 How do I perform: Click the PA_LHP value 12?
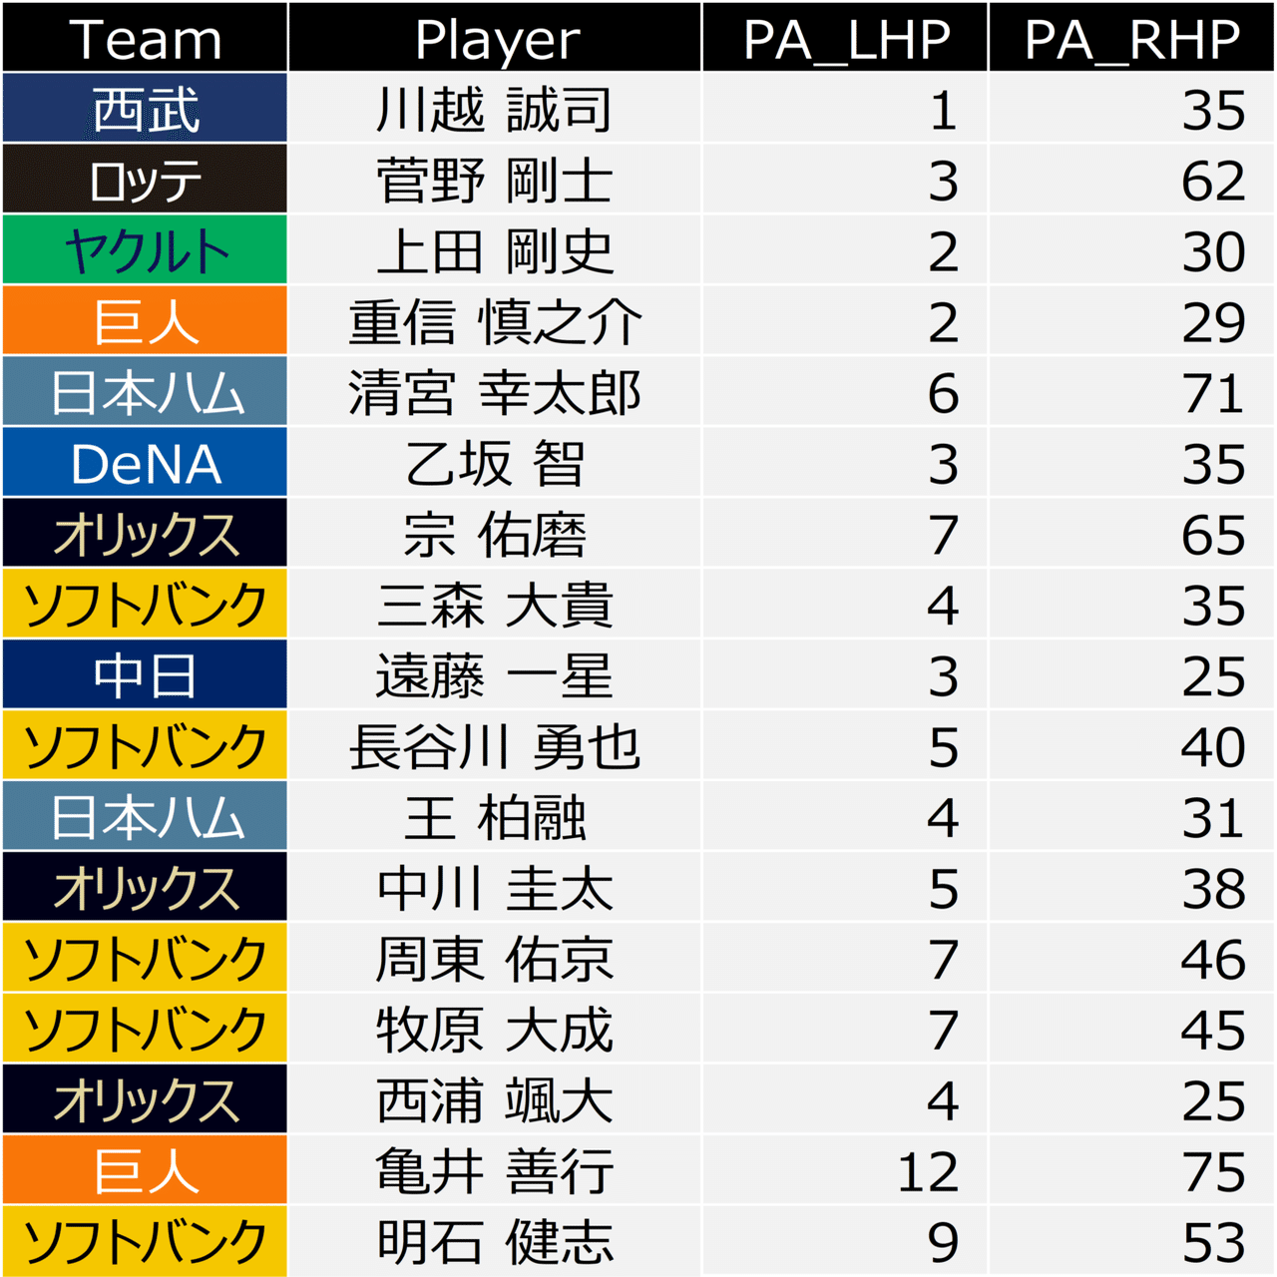click(928, 1172)
